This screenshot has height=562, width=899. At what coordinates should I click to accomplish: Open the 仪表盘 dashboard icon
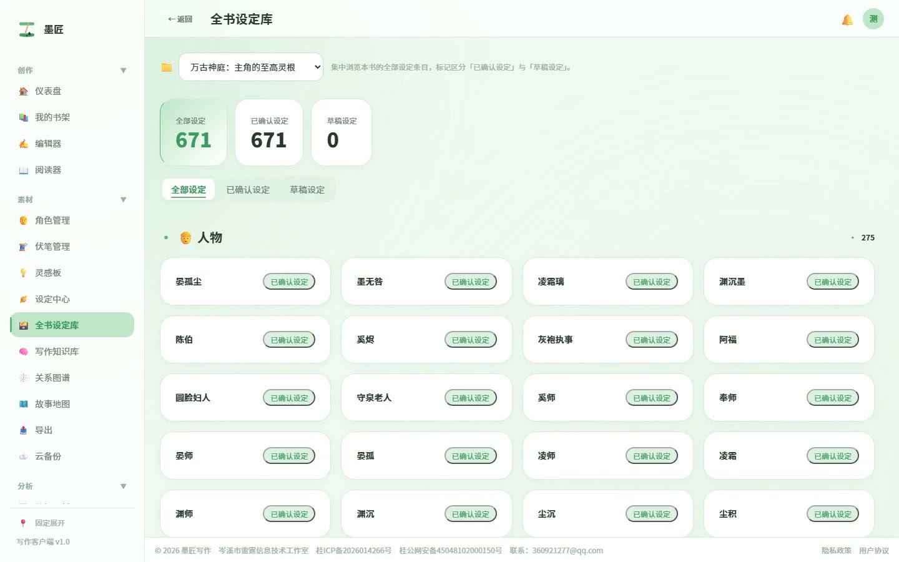(23, 91)
